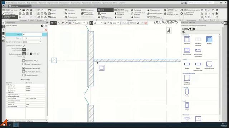The image size is (229, 128).
Task: Collapse the Свойства section
Action: coord(25,80)
